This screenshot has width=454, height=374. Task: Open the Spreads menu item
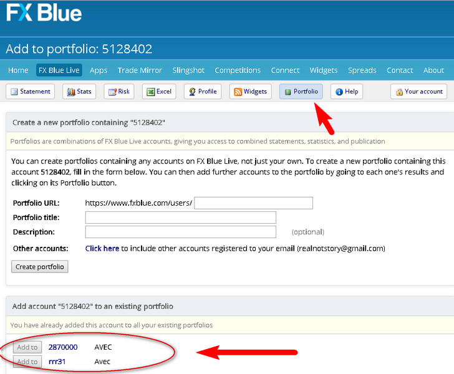point(362,70)
